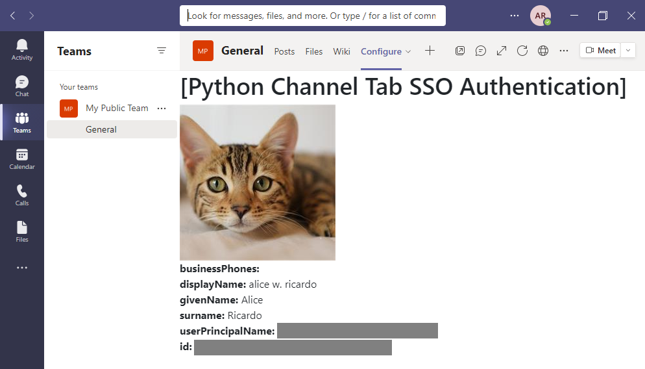The width and height of the screenshot is (645, 369).
Task: Close the Teams window
Action: [631, 16]
